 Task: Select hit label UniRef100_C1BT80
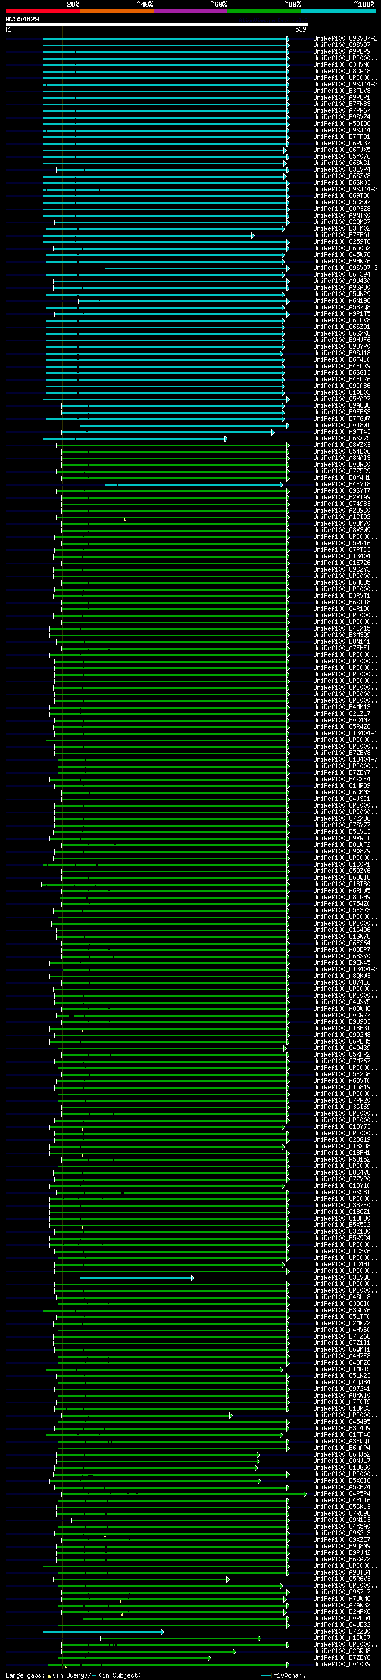coord(342,884)
